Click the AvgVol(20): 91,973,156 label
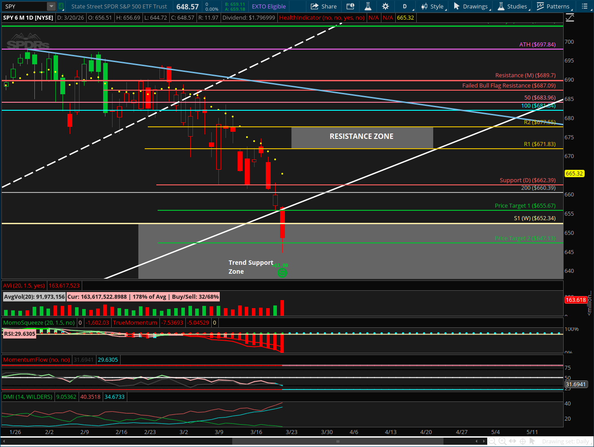594x447 pixels. tap(34, 297)
